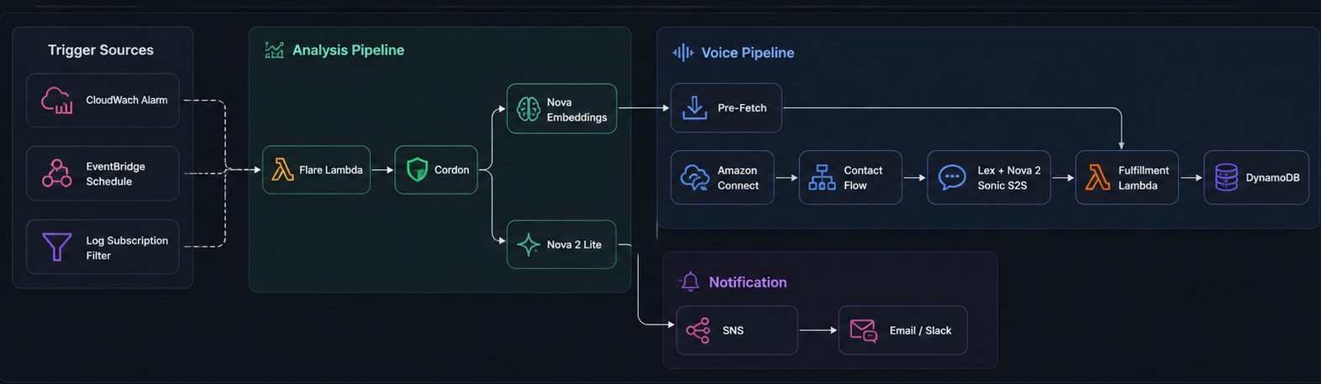
Task: Click the EventBridge Schedule icon
Action: click(57, 174)
